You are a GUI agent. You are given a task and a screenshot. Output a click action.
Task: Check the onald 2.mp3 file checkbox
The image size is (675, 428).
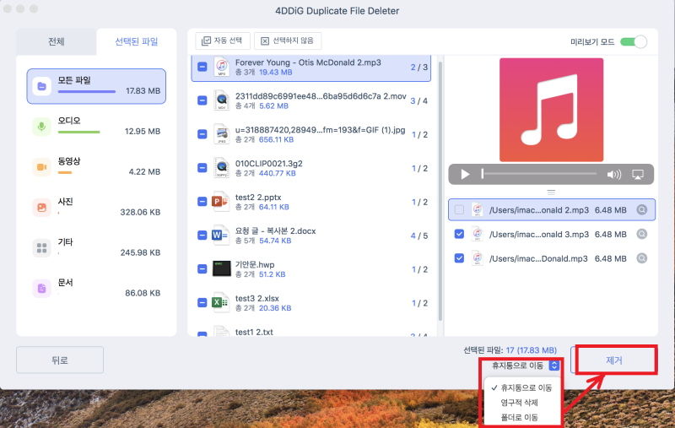pos(459,209)
